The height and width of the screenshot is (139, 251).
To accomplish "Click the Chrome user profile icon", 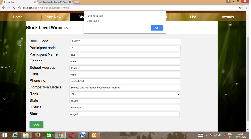I will [x=228, y=1].
